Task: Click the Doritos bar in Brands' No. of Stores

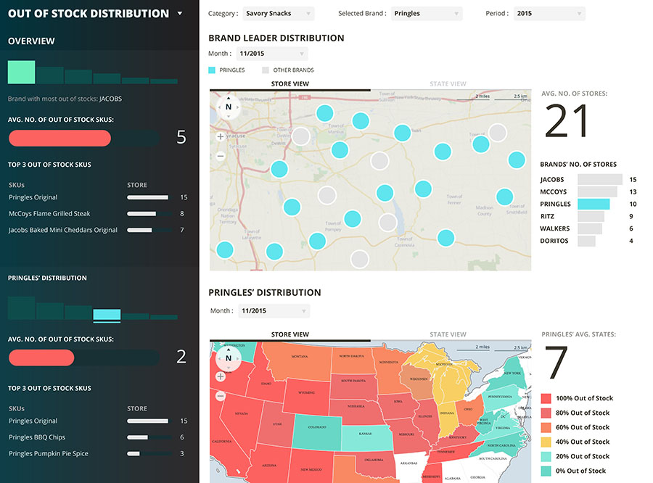Action: (586, 241)
